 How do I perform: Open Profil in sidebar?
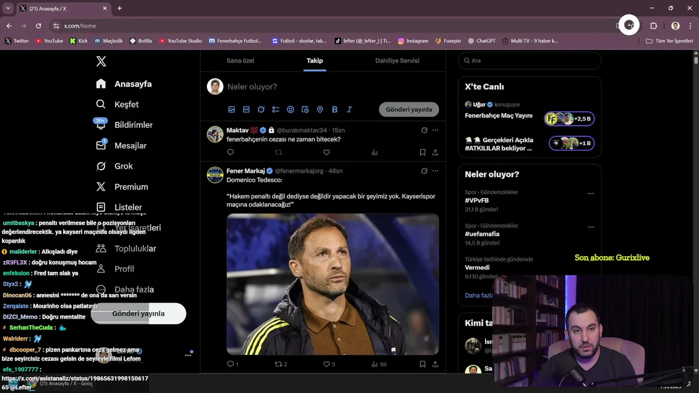(115, 269)
